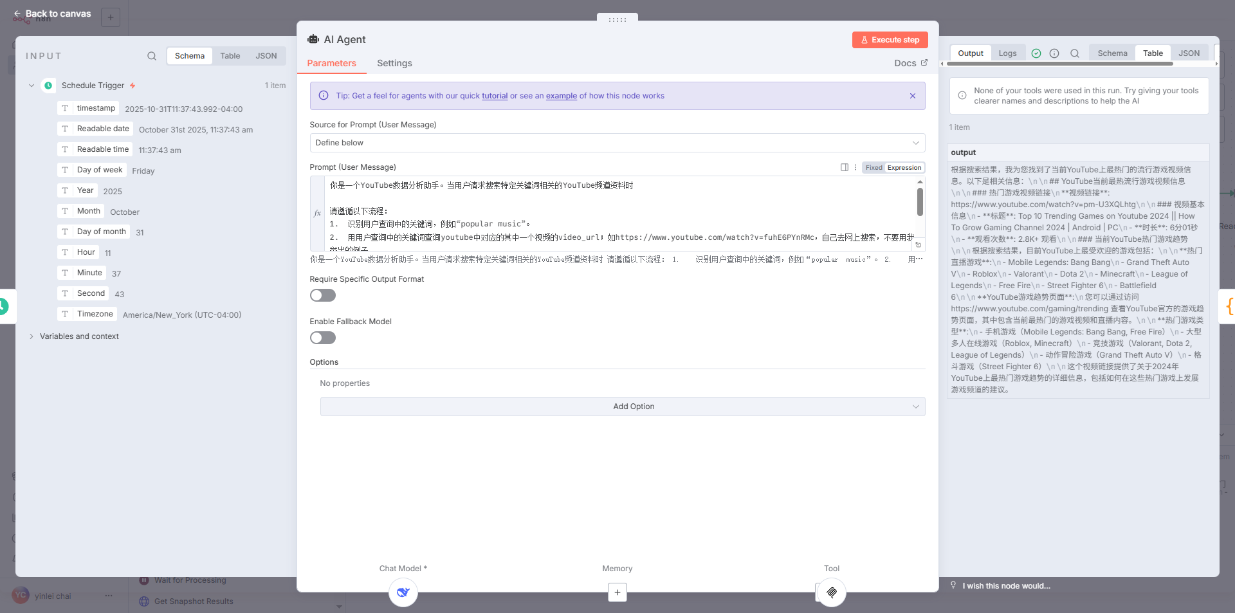Select the output Table view
1235x613 pixels.
(1153, 53)
